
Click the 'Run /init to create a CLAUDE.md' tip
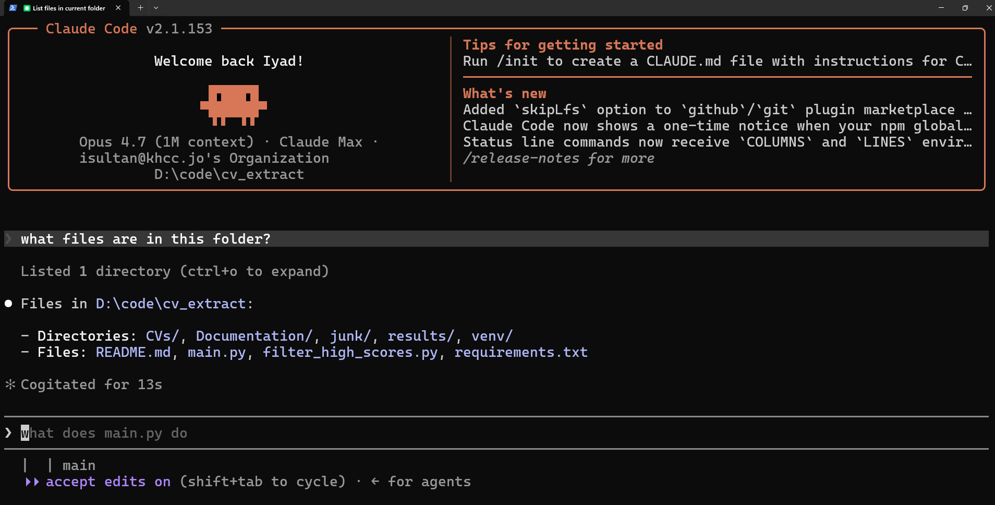717,61
